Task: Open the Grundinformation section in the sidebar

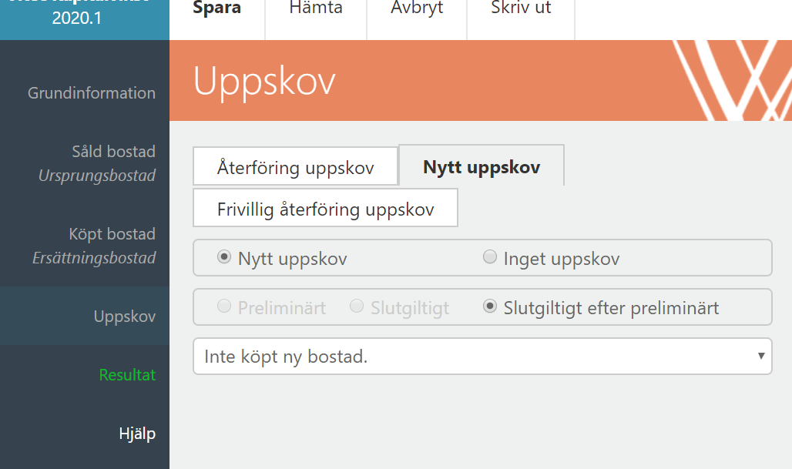Action: [x=90, y=92]
